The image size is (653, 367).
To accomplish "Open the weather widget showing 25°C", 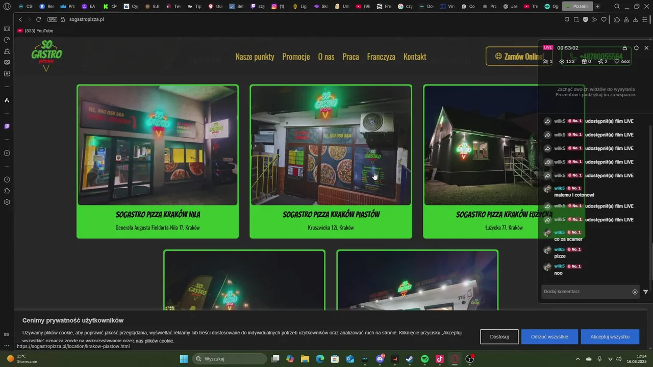I will (21, 359).
